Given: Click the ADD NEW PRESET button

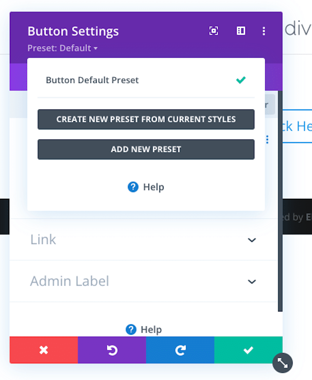Looking at the screenshot, I should click(x=145, y=149).
